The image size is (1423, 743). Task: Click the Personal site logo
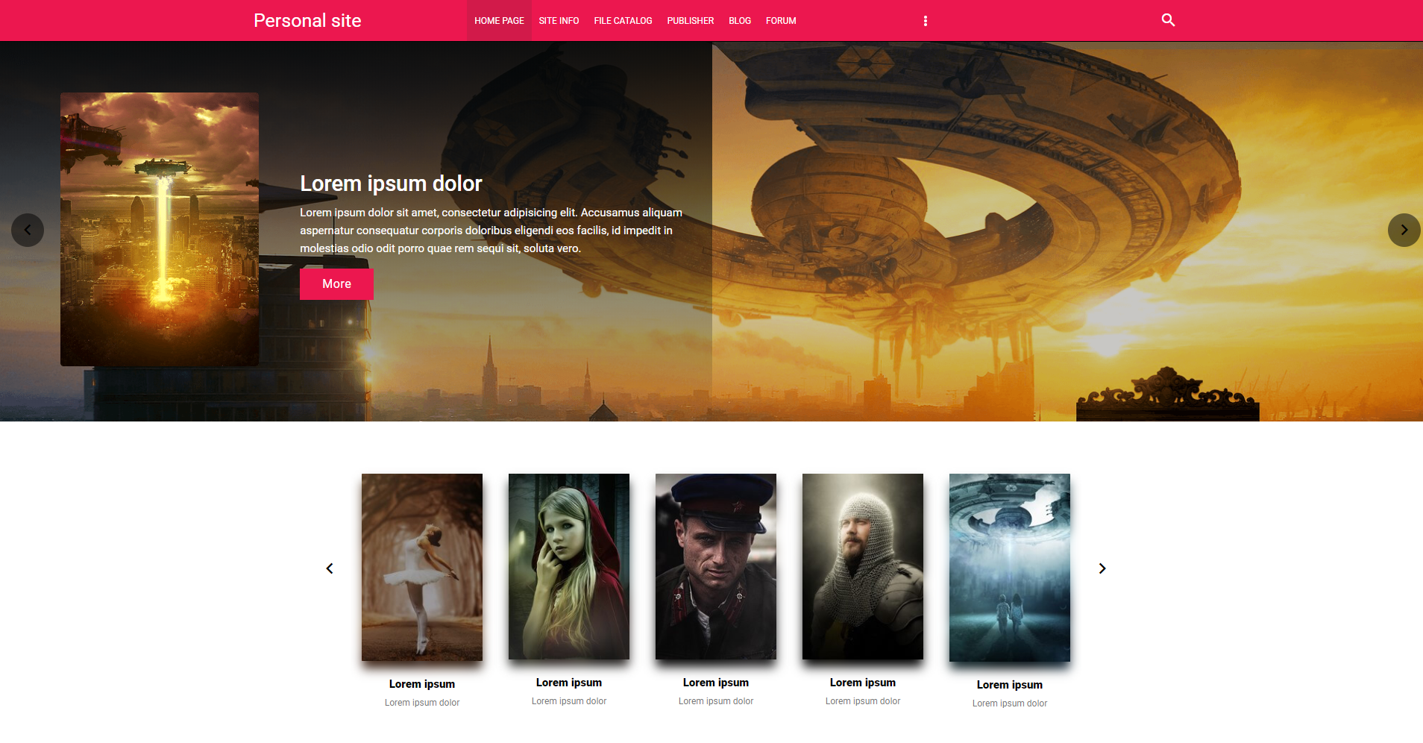(x=307, y=21)
